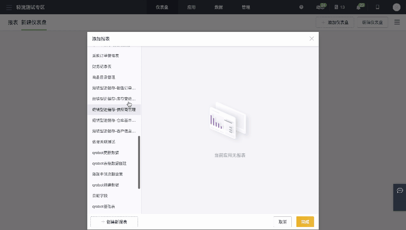The image size is (406, 230).
Task: Open the help question mark icon
Action: (x=301, y=7)
